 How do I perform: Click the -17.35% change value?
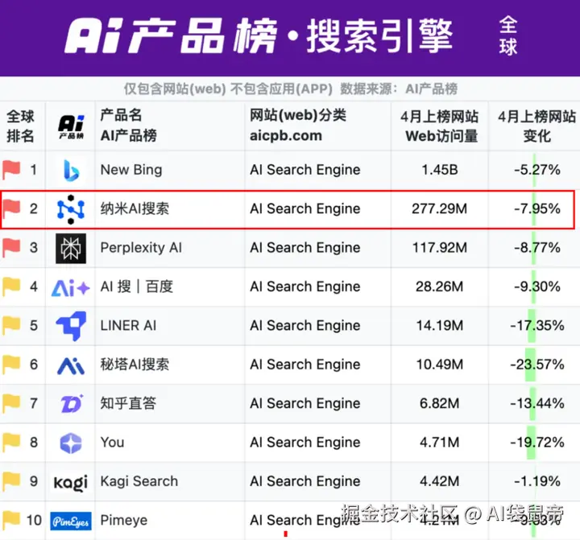point(537,325)
